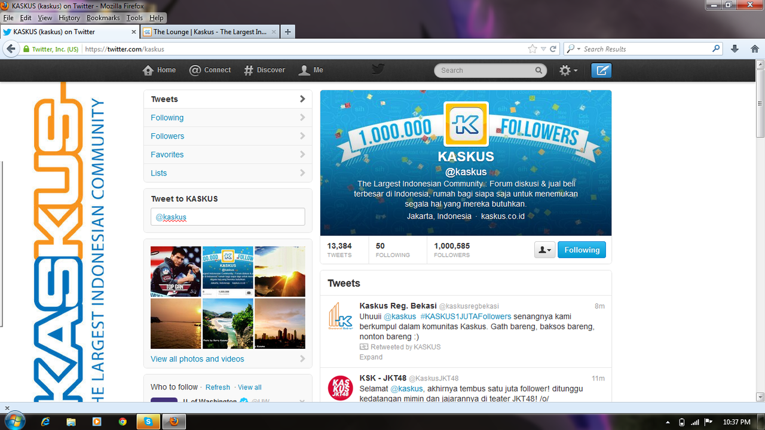Open Following list in sidebar
Image resolution: width=765 pixels, height=430 pixels.
[x=228, y=118]
